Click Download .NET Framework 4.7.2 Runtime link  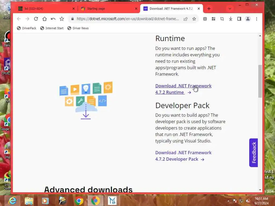(x=183, y=89)
